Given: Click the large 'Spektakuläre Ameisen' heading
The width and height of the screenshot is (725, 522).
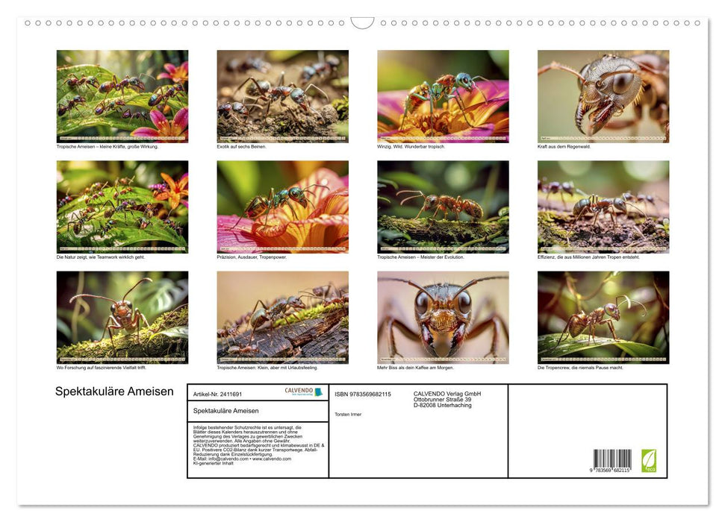Looking at the screenshot, I should click(x=114, y=391).
